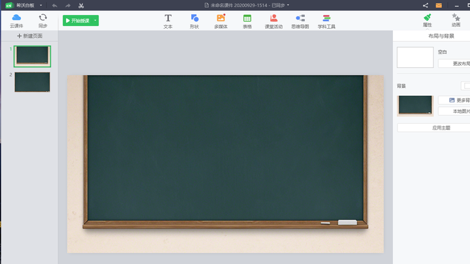
Task: Open the 形状 shapes tool
Action: [195, 22]
